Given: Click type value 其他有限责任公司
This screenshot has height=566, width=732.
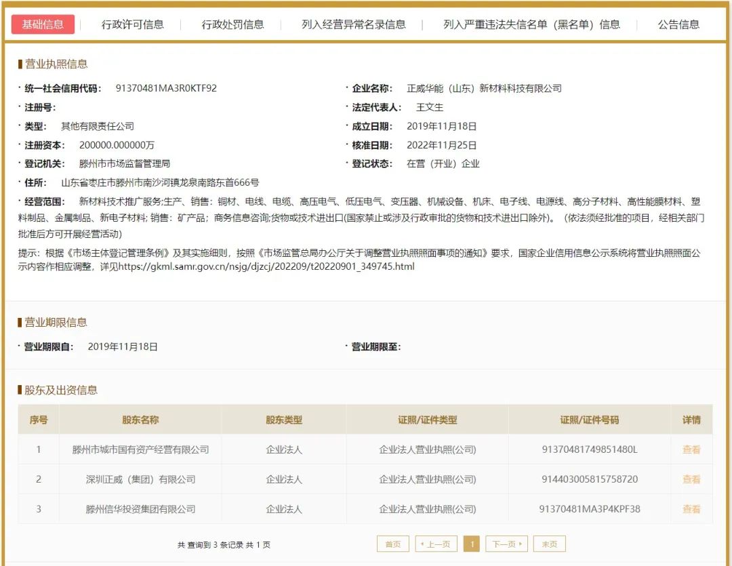Looking at the screenshot, I should point(98,126).
